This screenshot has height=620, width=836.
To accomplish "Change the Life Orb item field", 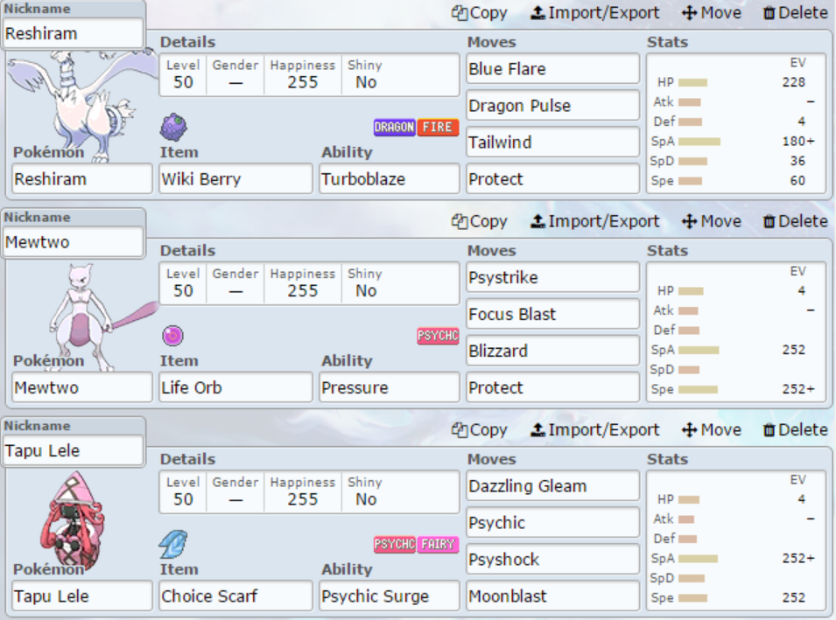I will tap(235, 387).
